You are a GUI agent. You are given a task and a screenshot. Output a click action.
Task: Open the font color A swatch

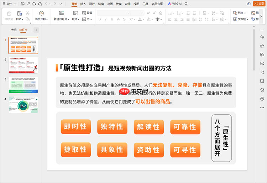click(x=140, y=19)
